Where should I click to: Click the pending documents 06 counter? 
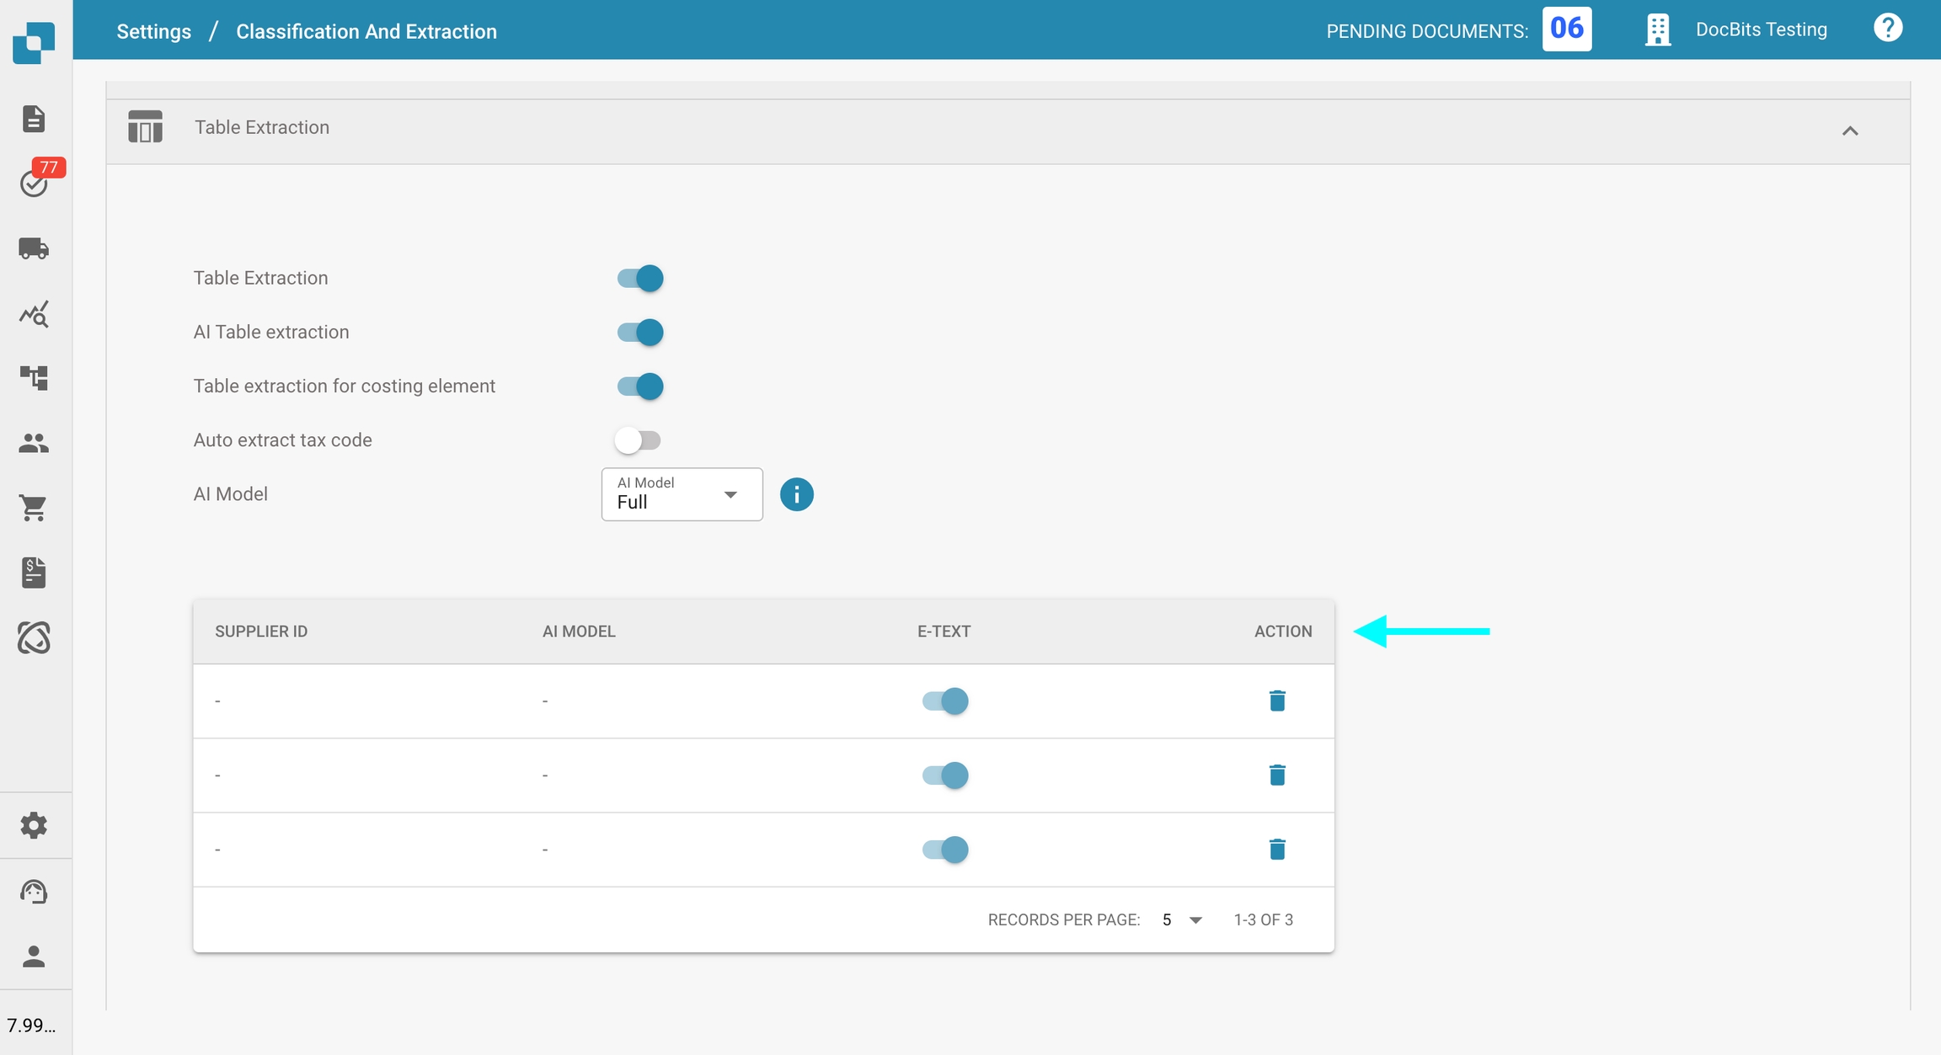(x=1566, y=29)
